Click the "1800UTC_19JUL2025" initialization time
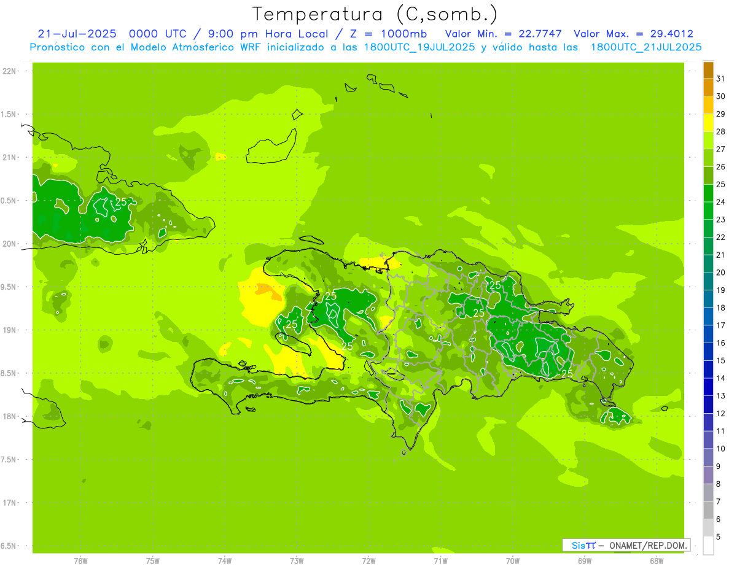Viewport: 737px width, 569px height. [x=417, y=47]
